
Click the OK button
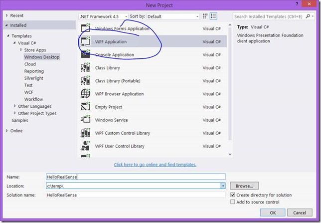(273, 213)
